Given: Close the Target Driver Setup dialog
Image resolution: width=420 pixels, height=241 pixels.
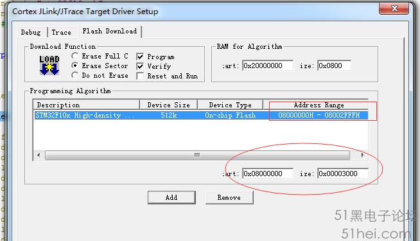Looking at the screenshot, I should [x=394, y=8].
